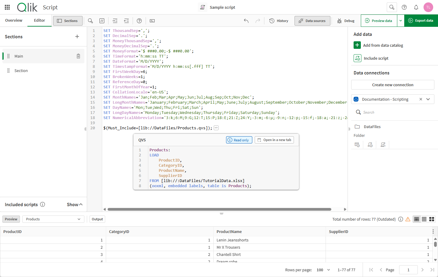Screen dimensions: 438x277
Task: Switch preview to list view layout
Action: point(425,219)
